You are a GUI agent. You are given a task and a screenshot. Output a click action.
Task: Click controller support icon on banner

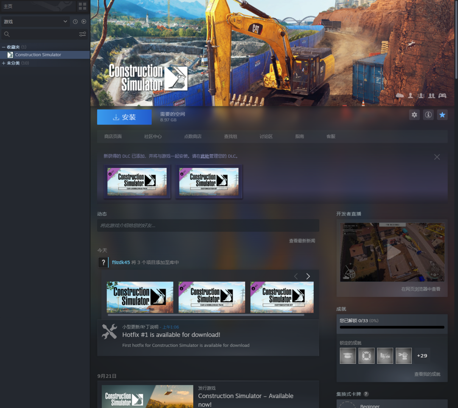[442, 95]
